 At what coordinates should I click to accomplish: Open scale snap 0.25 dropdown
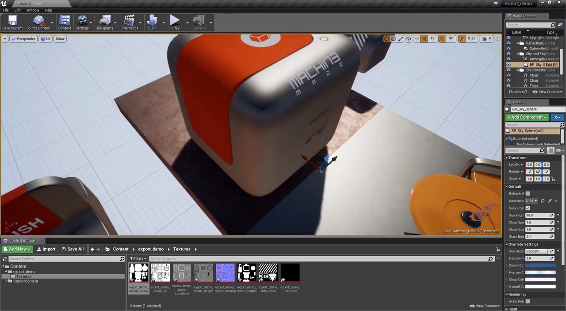[472, 39]
